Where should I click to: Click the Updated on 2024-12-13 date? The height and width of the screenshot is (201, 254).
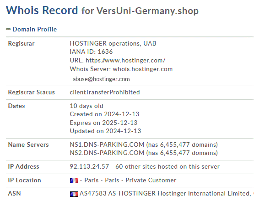pos(105,131)
